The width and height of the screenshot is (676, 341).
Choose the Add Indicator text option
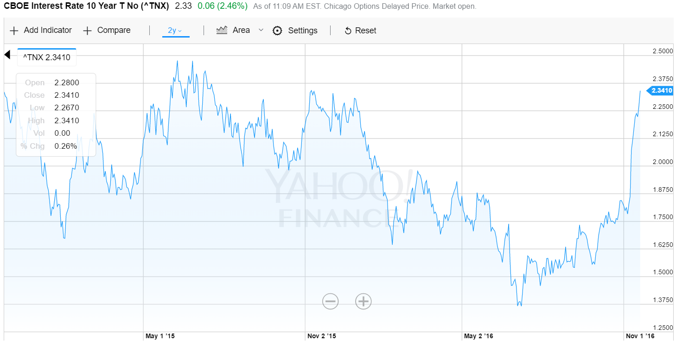tap(48, 30)
